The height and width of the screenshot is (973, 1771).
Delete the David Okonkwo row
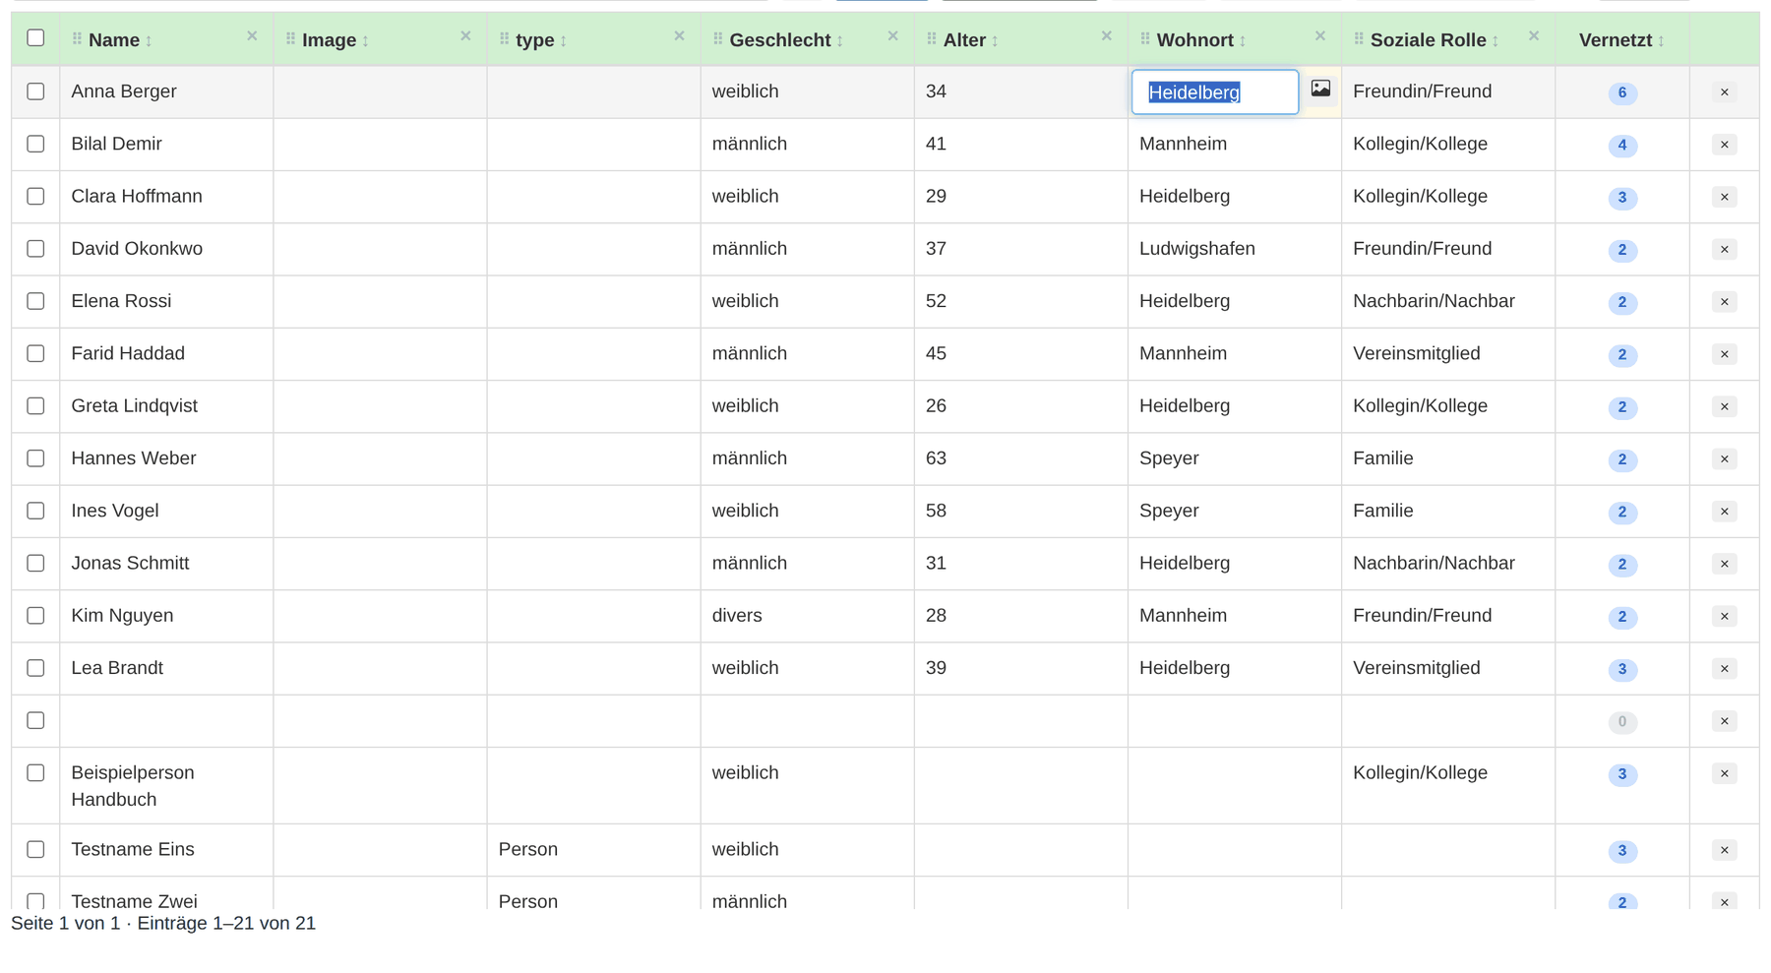[x=1724, y=250]
